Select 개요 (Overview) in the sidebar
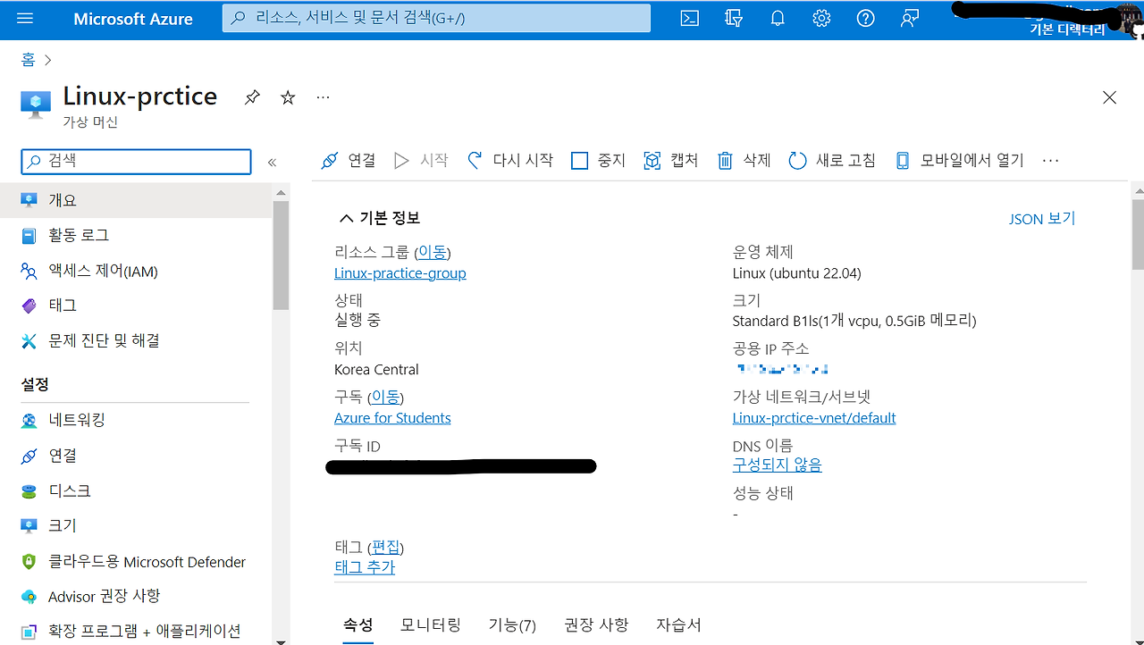 tap(136, 200)
